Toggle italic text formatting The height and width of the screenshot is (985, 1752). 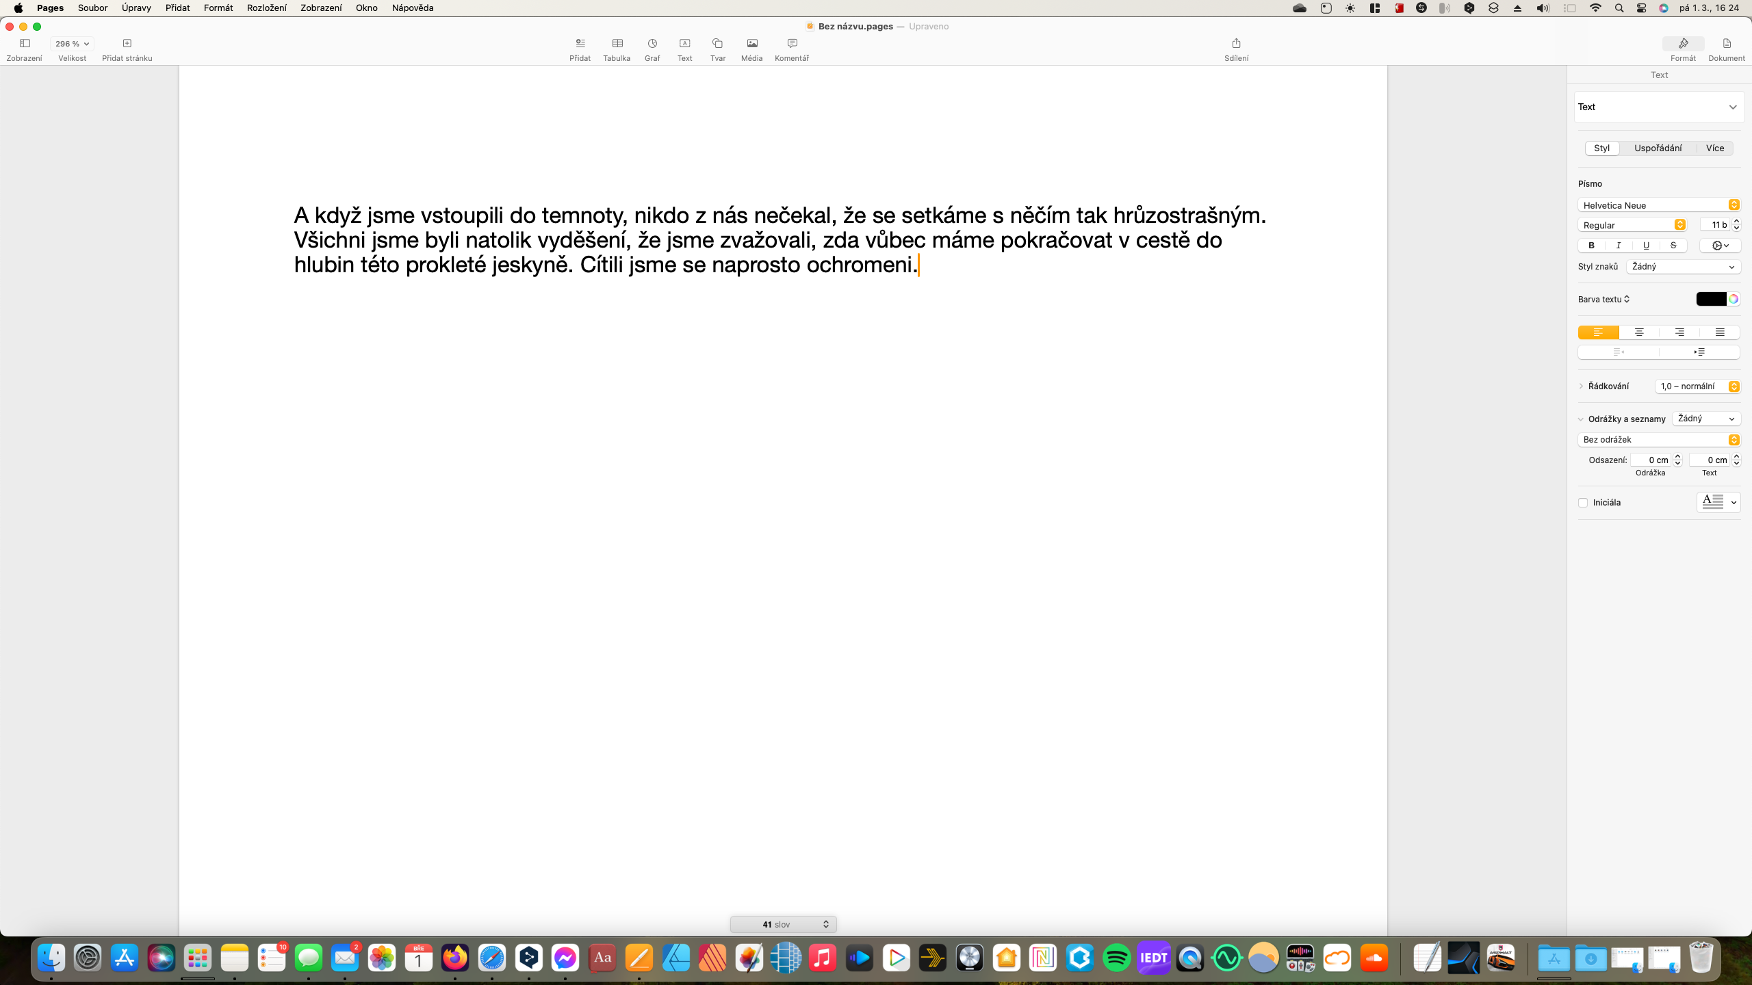point(1619,246)
